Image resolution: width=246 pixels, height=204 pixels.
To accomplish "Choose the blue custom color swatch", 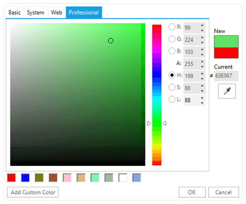I will point(25,178).
